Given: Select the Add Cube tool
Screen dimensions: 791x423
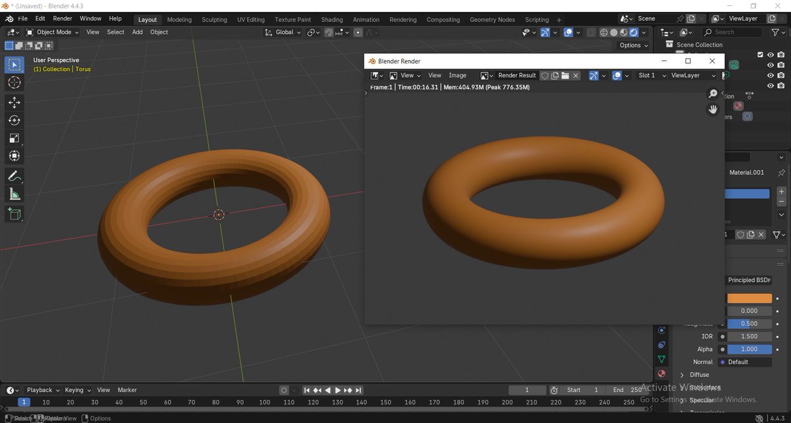Looking at the screenshot, I should pos(15,213).
